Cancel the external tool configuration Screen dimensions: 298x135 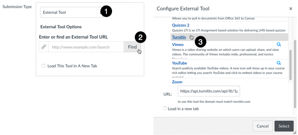click(262, 126)
